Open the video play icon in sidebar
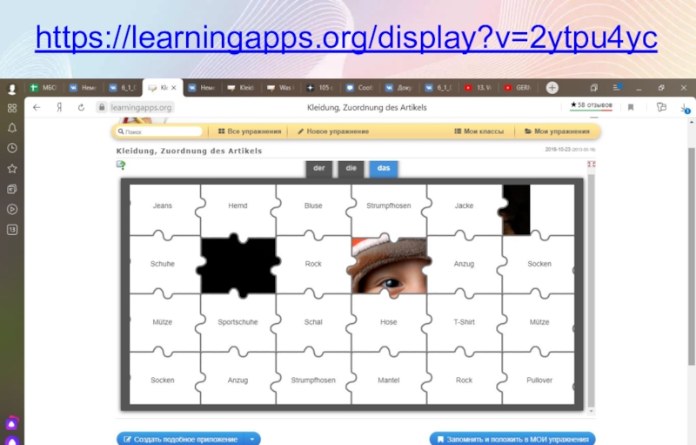This screenshot has height=445, width=696. tap(12, 209)
